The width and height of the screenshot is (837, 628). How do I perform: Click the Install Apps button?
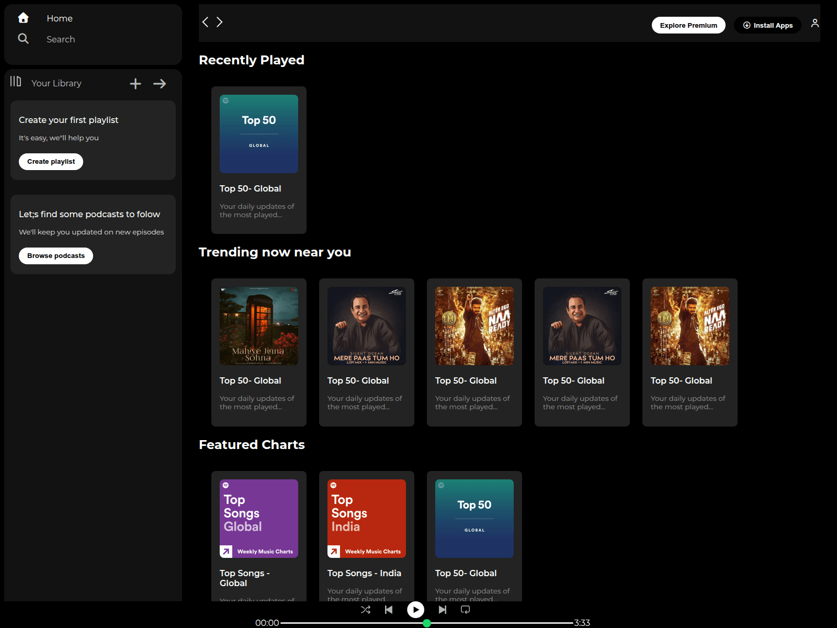tap(767, 25)
